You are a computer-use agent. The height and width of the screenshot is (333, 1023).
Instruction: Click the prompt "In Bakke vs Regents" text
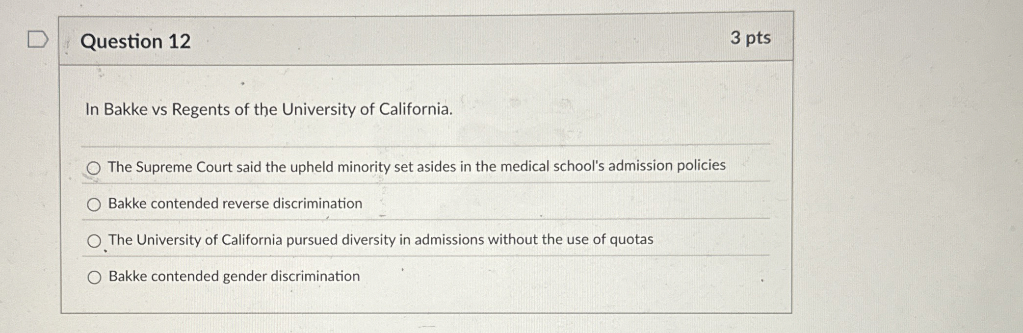pyautogui.click(x=269, y=109)
